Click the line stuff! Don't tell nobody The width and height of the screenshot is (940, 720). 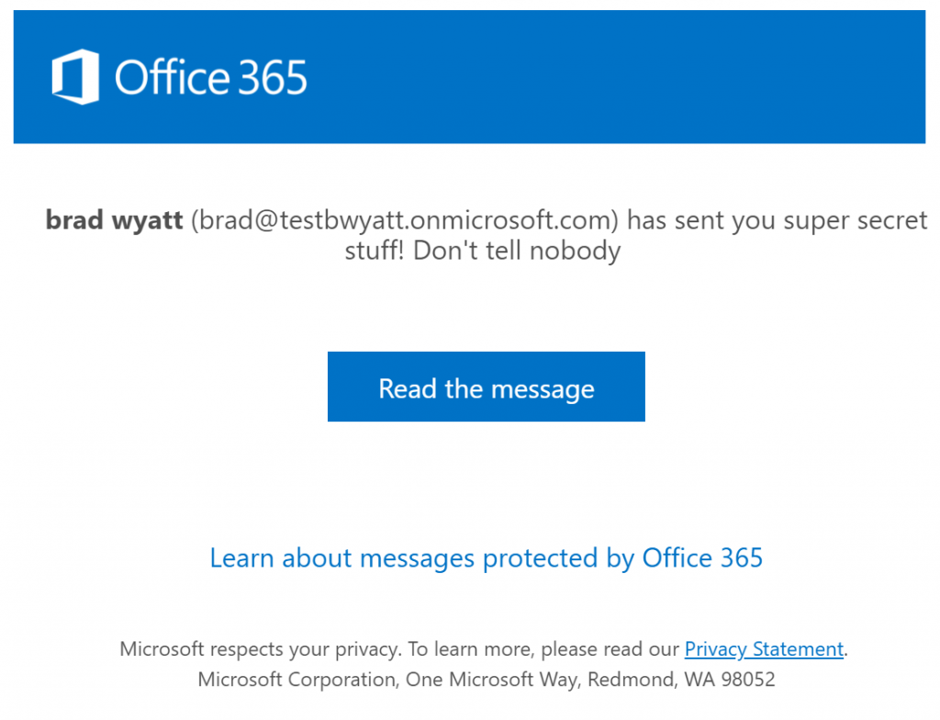pos(483,251)
